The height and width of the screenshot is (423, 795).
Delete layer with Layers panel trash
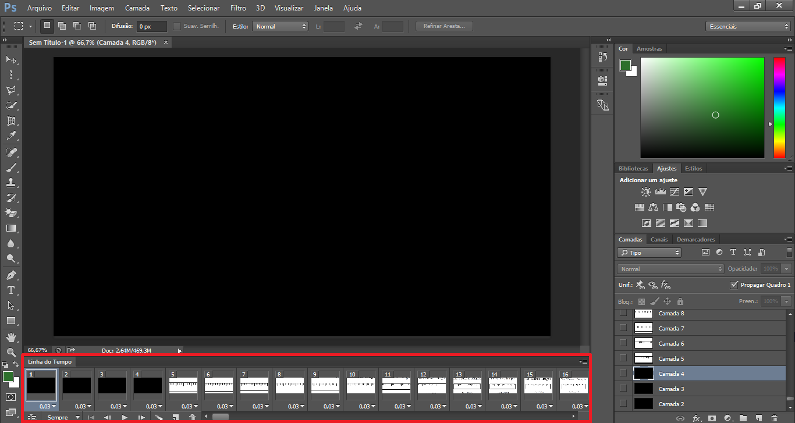(774, 418)
